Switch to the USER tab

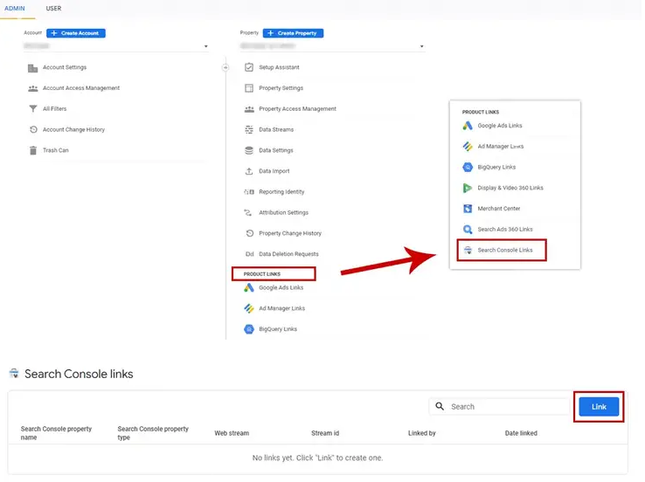click(53, 8)
